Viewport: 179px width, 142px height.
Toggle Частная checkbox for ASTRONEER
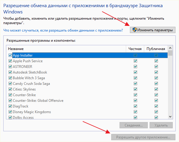(135, 67)
